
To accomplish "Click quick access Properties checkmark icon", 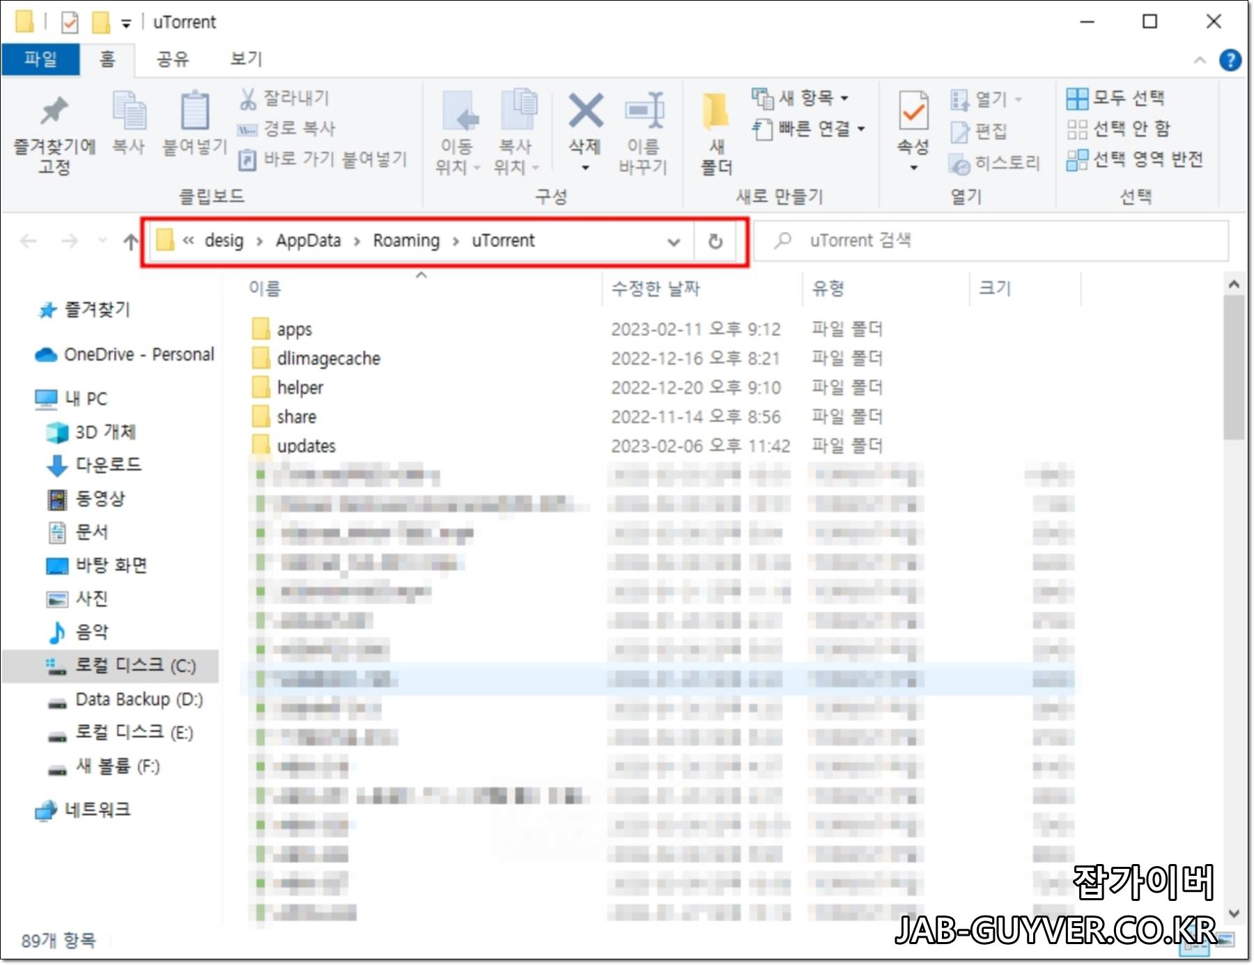I will pos(70,22).
